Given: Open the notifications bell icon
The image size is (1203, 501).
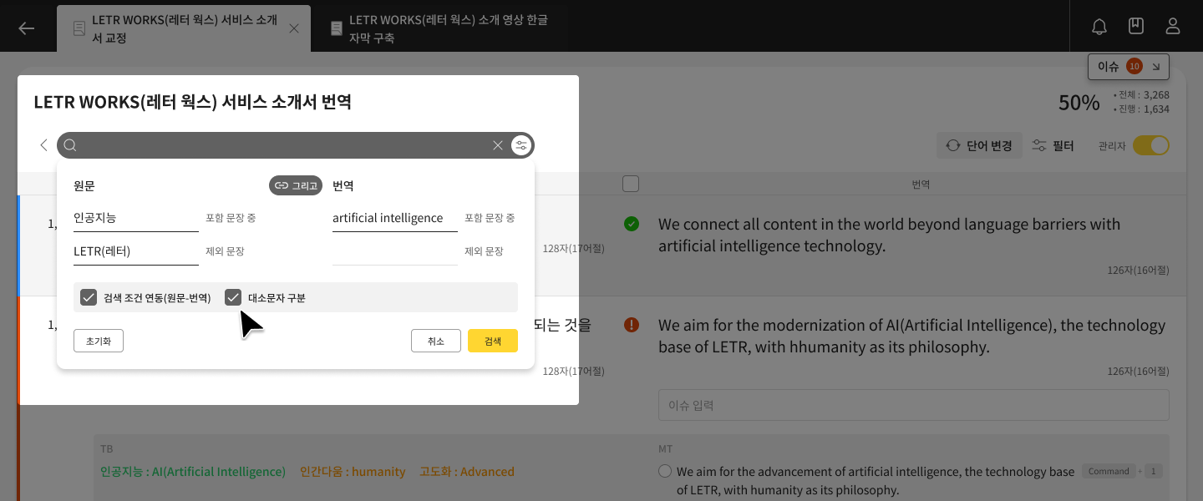Looking at the screenshot, I should point(1099,27).
